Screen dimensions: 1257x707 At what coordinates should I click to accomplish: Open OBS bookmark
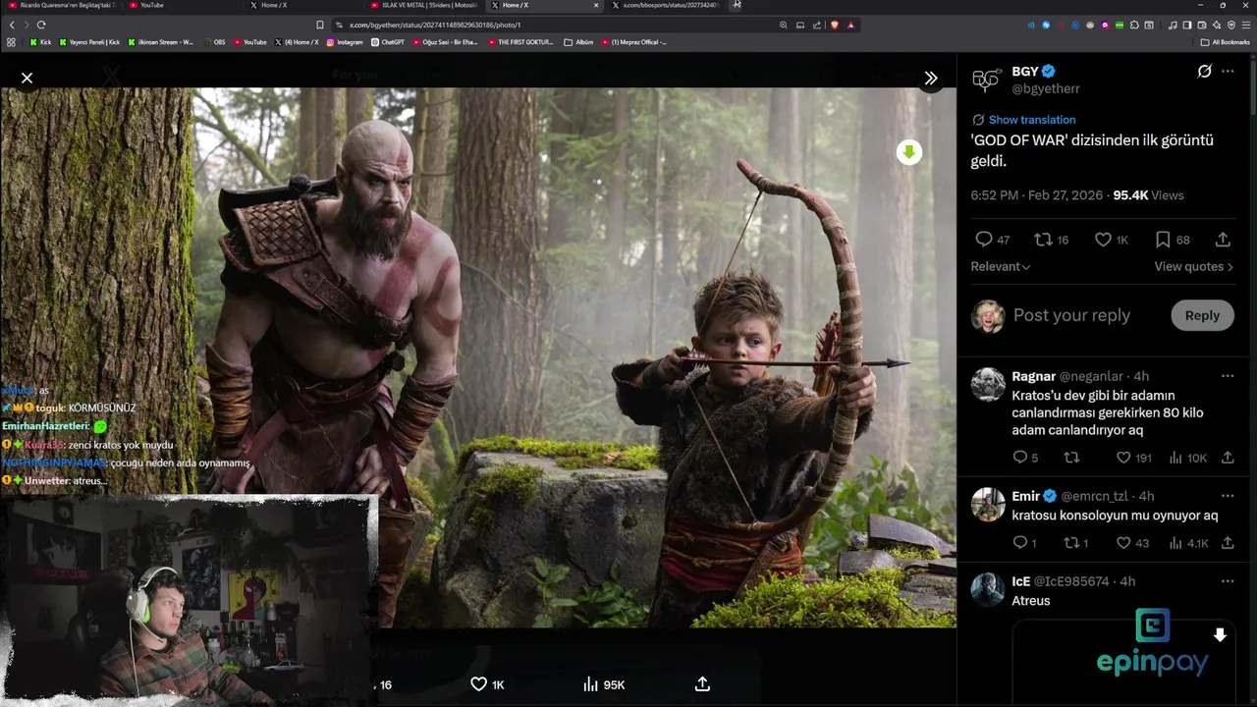click(x=214, y=42)
